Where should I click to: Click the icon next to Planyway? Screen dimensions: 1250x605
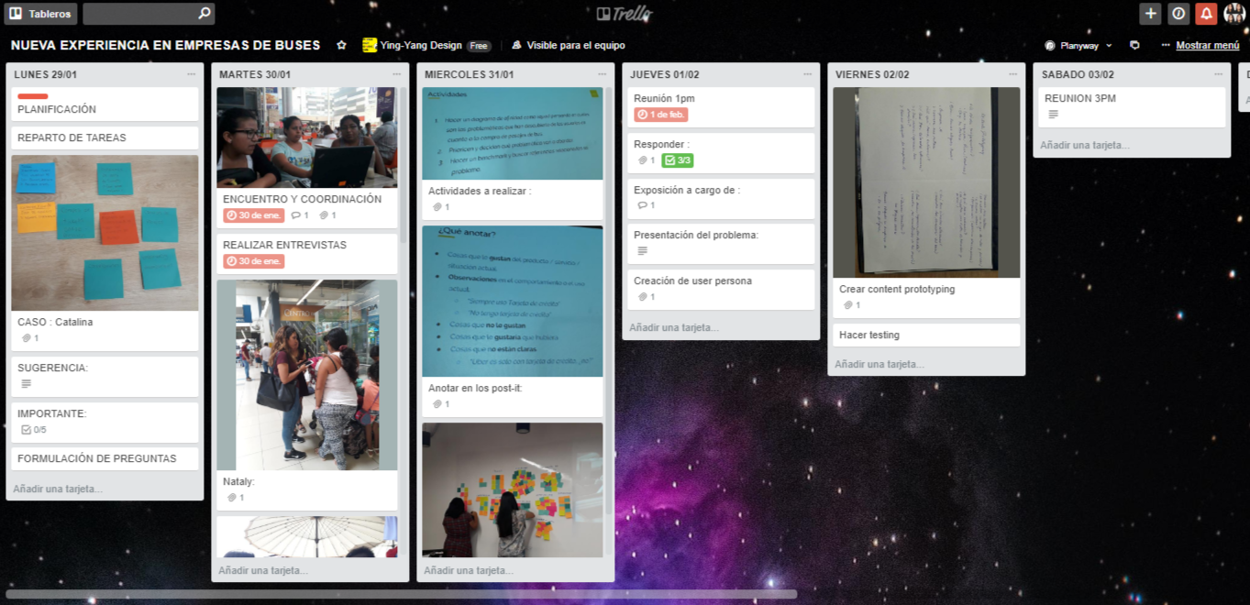click(1134, 45)
